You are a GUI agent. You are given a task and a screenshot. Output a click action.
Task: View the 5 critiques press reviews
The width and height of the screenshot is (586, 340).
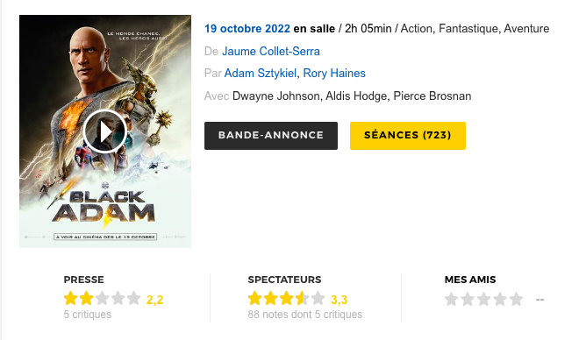[88, 315]
